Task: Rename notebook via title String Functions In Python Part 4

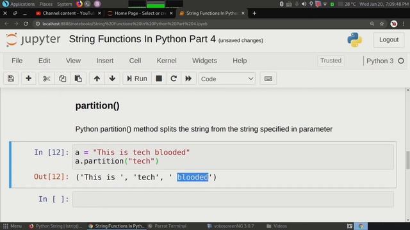Action: (x=142, y=39)
